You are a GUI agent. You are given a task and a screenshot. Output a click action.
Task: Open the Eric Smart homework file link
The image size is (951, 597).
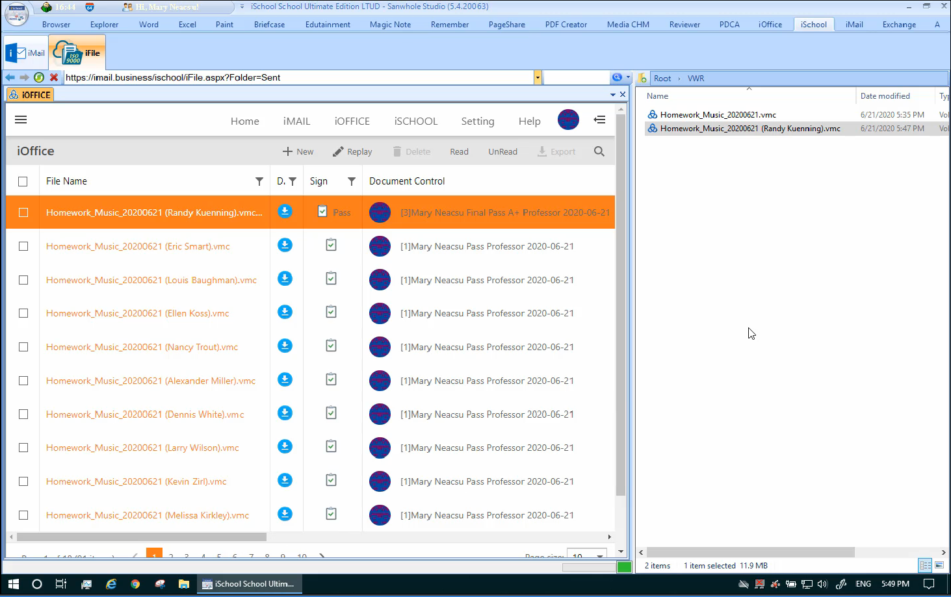(x=138, y=246)
